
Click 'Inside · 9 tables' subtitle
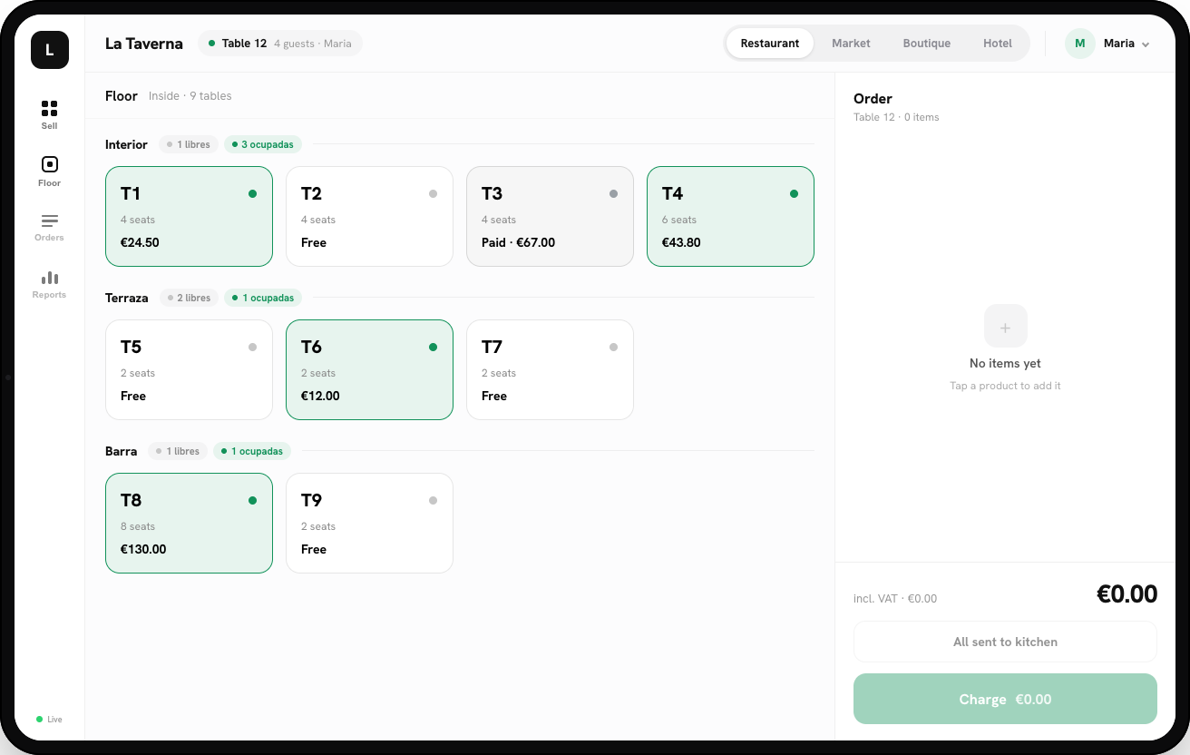[x=190, y=96]
